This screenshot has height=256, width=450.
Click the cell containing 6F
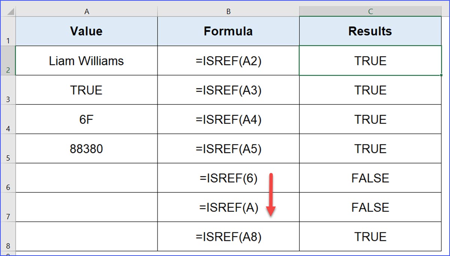[87, 119]
